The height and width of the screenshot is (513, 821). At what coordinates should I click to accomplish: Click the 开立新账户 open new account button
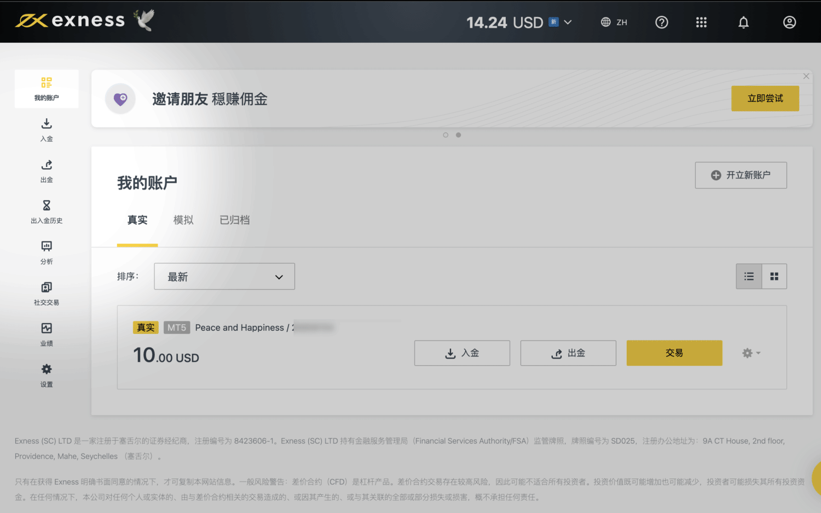(x=741, y=175)
